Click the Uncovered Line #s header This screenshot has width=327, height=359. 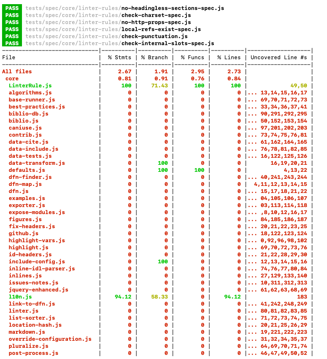[x=279, y=58]
